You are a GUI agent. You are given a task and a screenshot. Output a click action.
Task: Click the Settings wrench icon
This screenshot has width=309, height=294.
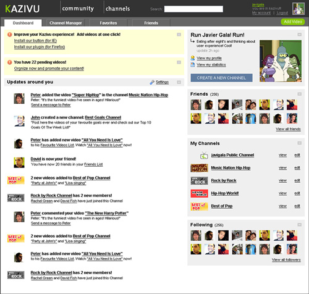[152, 82]
